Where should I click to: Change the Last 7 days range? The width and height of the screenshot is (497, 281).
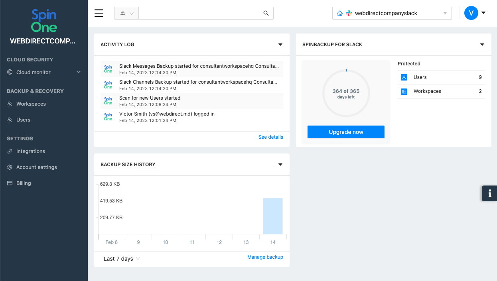[122, 259]
